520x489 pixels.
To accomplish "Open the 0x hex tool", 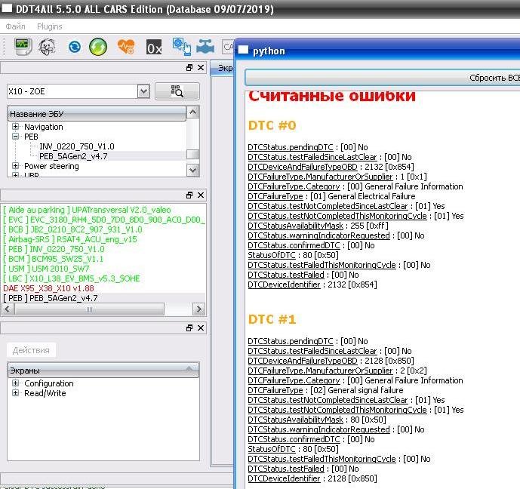I will click(154, 48).
